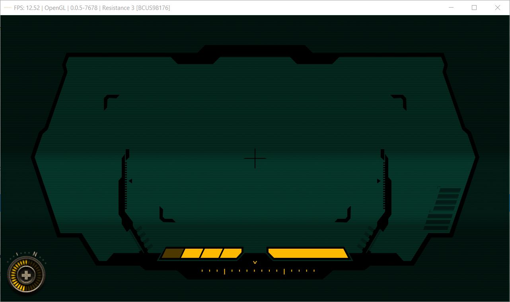Click the FPS: 12.52 readout in the title bar
This screenshot has height=302, width=510.
(27, 8)
